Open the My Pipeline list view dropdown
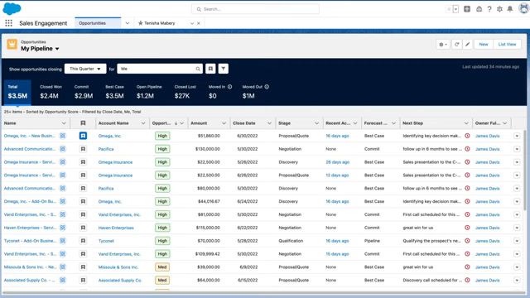Image resolution: width=530 pixels, height=298 pixels. [x=57, y=49]
